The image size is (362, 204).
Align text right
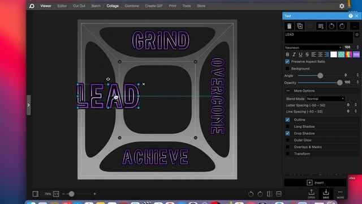pos(326,54)
